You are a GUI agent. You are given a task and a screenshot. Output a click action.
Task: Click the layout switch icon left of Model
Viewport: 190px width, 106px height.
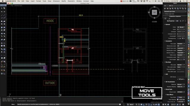click(x=128, y=105)
